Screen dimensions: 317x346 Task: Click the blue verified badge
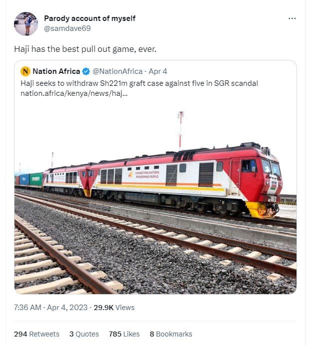point(86,71)
